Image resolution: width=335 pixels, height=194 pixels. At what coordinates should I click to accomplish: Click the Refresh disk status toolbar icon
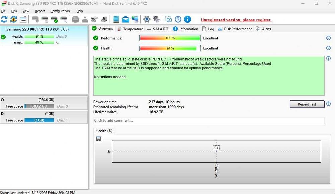[x=4, y=19]
